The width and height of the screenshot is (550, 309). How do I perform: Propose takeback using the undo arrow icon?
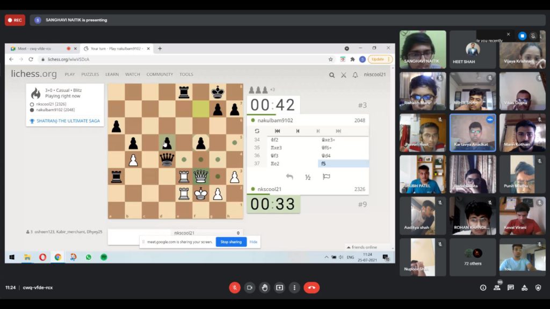tap(290, 176)
